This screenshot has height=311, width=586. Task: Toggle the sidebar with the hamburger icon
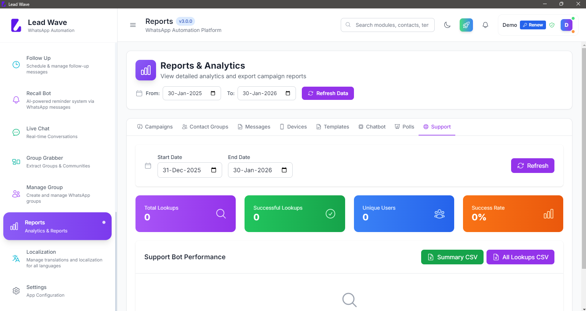pos(133,25)
